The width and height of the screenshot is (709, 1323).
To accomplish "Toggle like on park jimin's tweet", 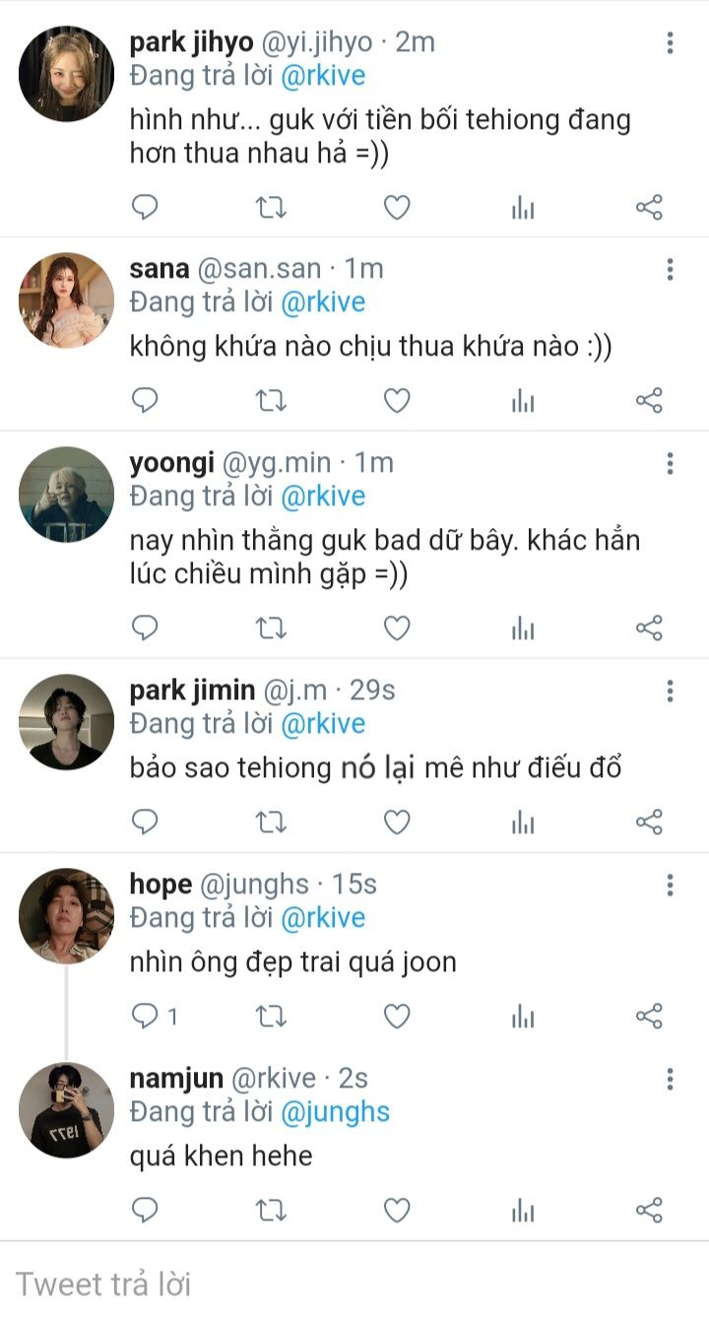I will click(x=397, y=822).
